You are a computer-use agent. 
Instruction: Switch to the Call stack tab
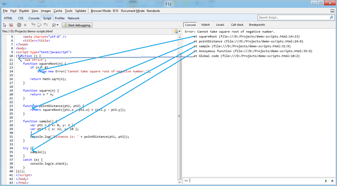tap(237, 25)
